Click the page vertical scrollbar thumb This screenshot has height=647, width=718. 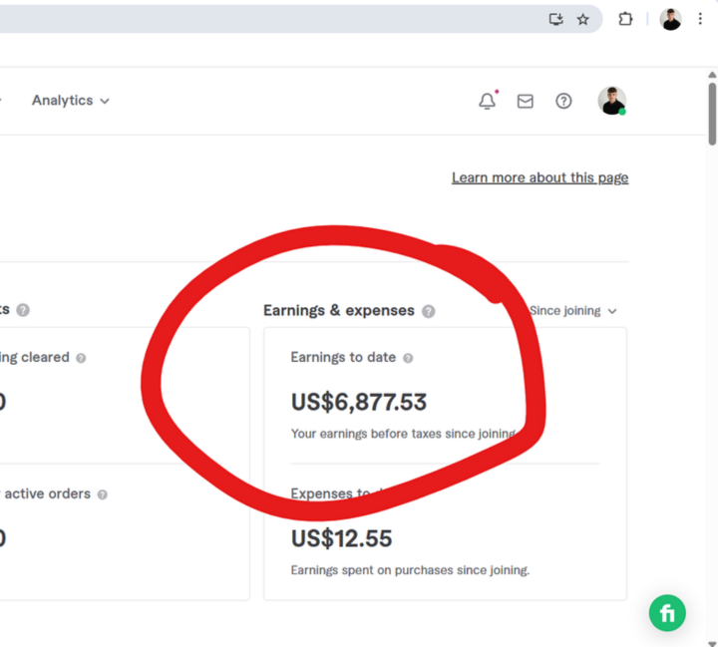(x=712, y=114)
